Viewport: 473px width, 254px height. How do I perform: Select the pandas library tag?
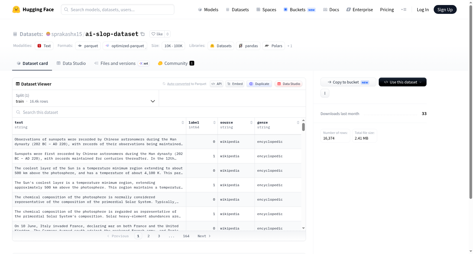[248, 46]
